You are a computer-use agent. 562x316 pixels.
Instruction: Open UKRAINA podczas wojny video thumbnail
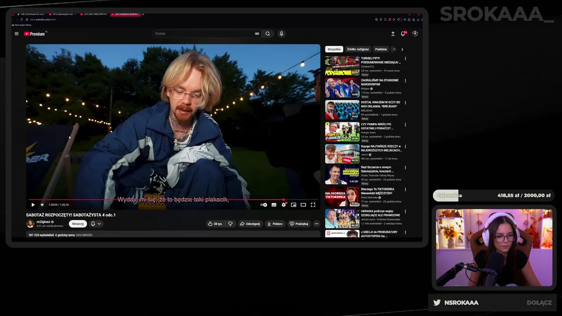click(342, 218)
